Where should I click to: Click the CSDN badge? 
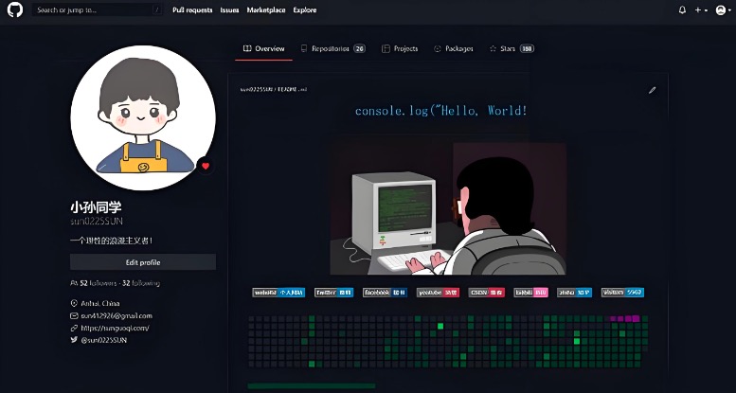(x=487, y=293)
